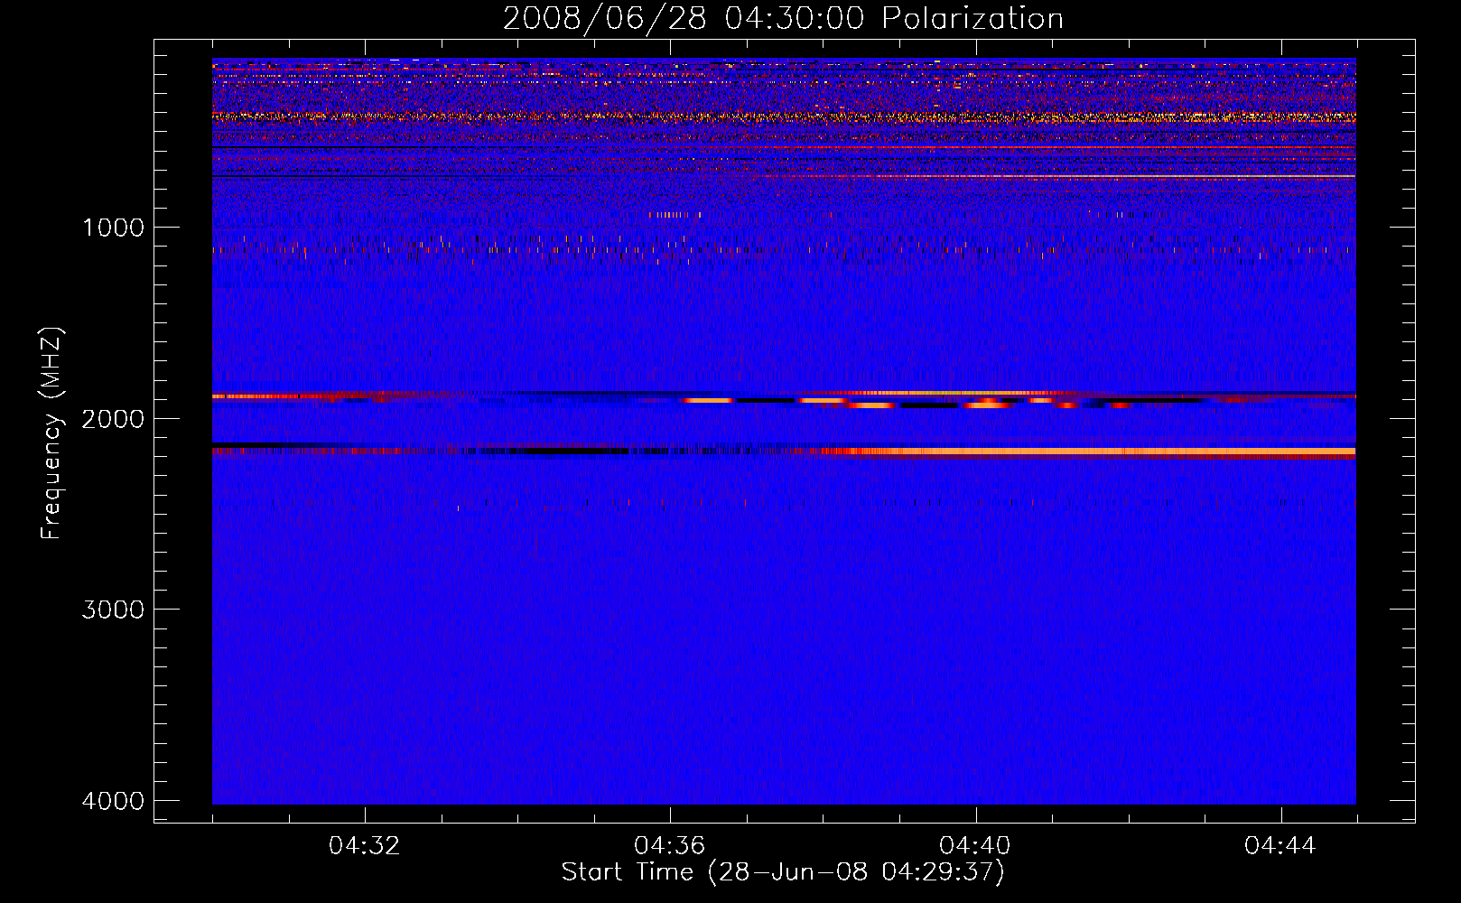Click the 'Start Time (28-Jun-08 04:29:37)' label
The height and width of the screenshot is (903, 1461).
[x=783, y=872]
